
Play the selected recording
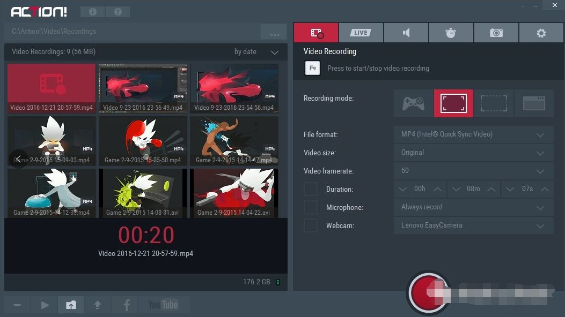click(x=45, y=305)
